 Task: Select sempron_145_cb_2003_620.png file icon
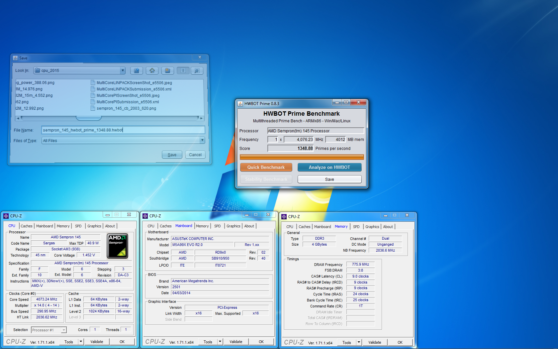tap(93, 108)
